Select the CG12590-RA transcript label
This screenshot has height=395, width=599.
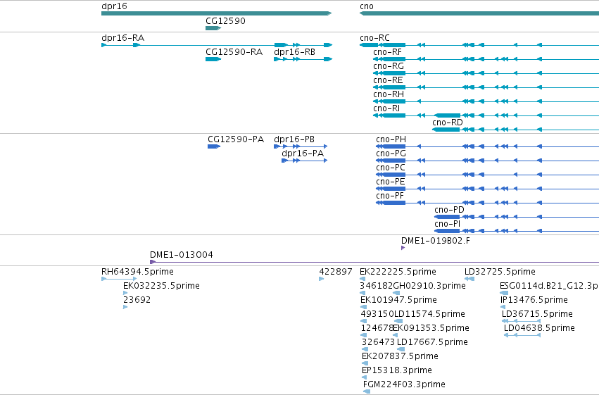[234, 52]
